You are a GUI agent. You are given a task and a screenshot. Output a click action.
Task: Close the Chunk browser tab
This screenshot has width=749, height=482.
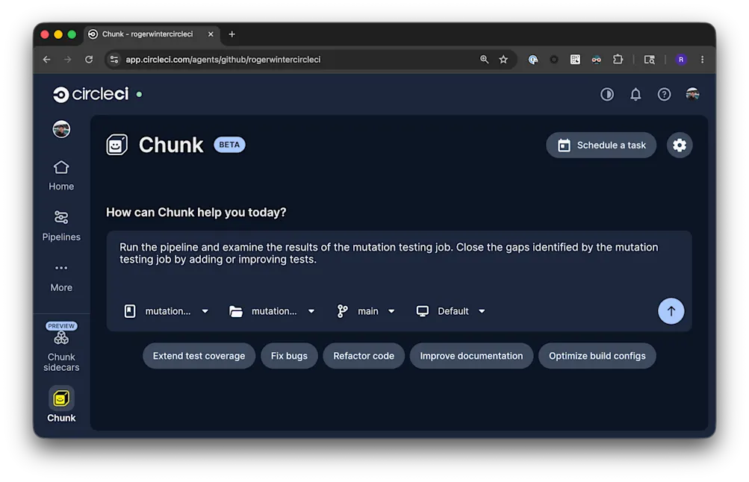211,34
